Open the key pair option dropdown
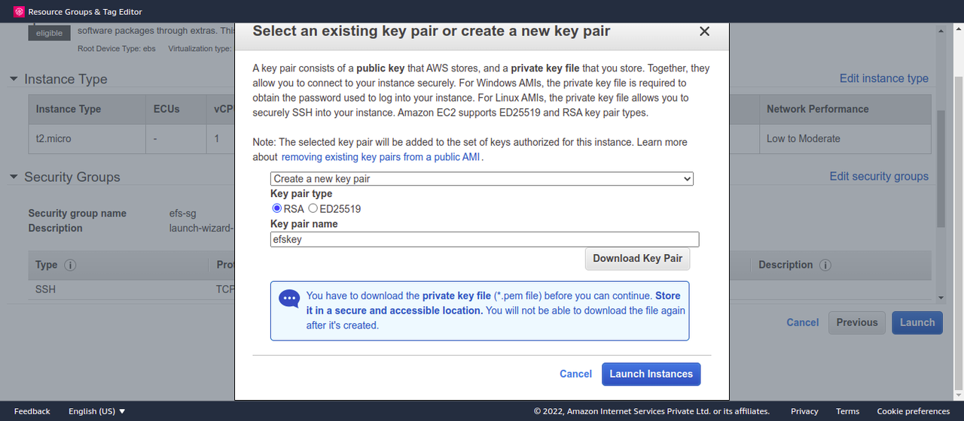 [482, 179]
